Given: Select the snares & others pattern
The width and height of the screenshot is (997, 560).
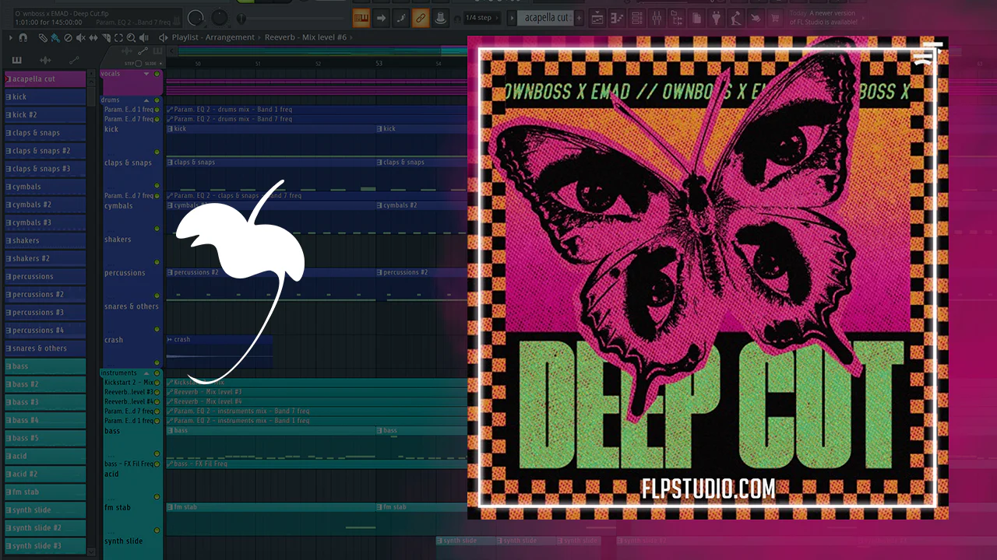Looking at the screenshot, I should click(x=45, y=348).
